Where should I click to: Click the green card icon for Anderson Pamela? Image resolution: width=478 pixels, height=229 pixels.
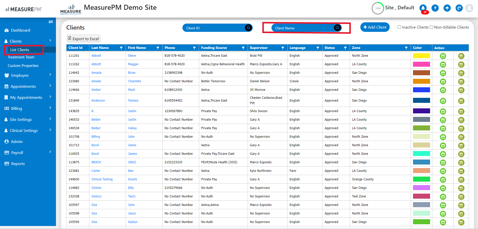[x=443, y=101]
